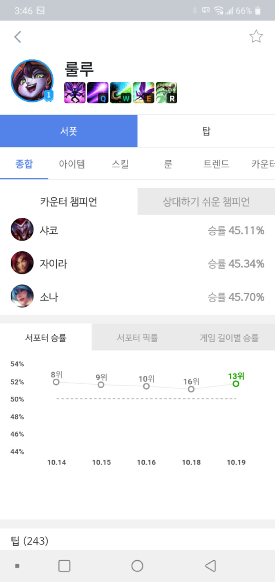Select the 서포터 픽률 chart tab
The width and height of the screenshot is (275, 582).
137,337
